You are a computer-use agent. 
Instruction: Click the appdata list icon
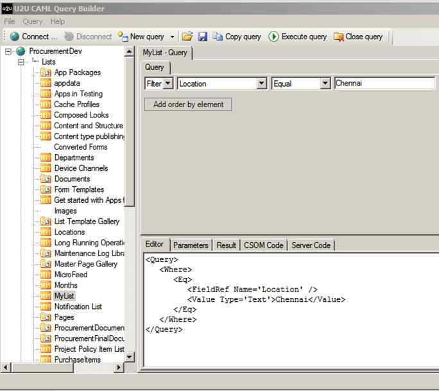[x=46, y=83]
